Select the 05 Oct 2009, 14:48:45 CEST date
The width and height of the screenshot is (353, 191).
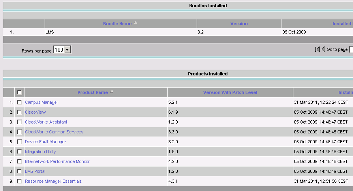(x=321, y=132)
